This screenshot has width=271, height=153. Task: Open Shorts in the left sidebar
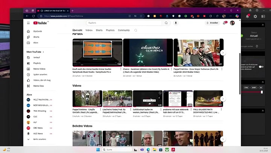(x=36, y=37)
